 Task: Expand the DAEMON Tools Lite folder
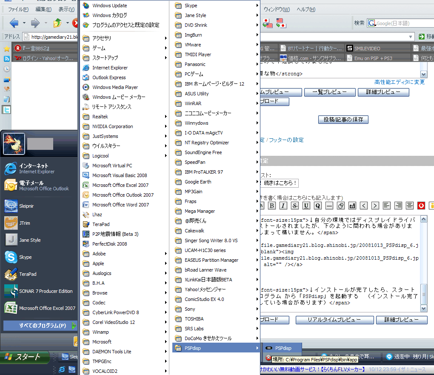point(125,352)
